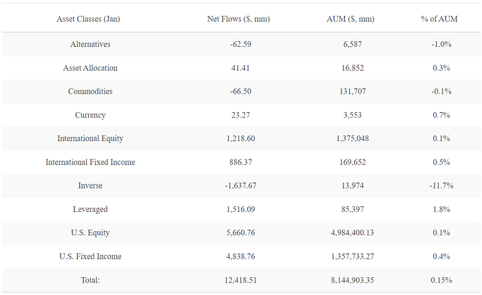This screenshot has height=295, width=482.
Task: Click the Net Flows ($, mm) header
Action: (238, 19)
